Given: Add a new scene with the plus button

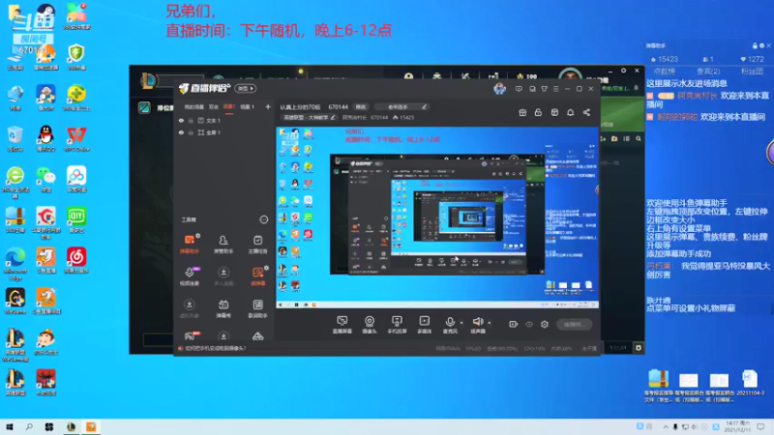Looking at the screenshot, I should pyautogui.click(x=268, y=106).
